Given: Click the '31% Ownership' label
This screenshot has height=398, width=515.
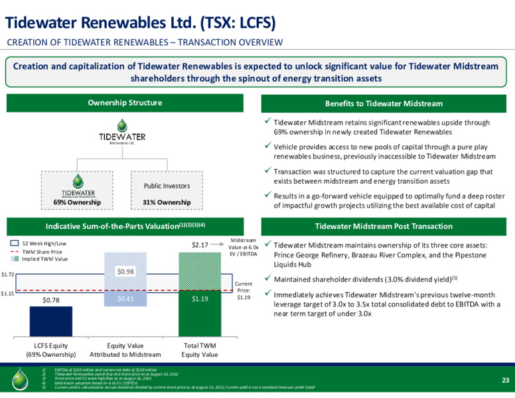Looking at the screenshot, I should tap(167, 202).
